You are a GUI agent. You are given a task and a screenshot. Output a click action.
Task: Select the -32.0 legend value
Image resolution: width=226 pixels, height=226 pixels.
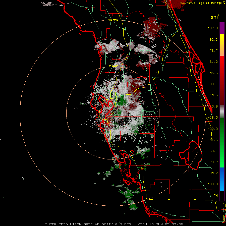[x=213, y=129]
